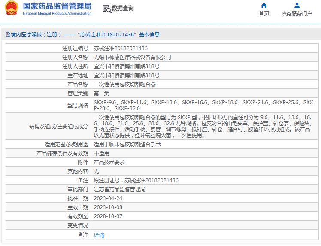Click the 管理类别 row label
This screenshot has width=321, height=246.
point(78,93)
